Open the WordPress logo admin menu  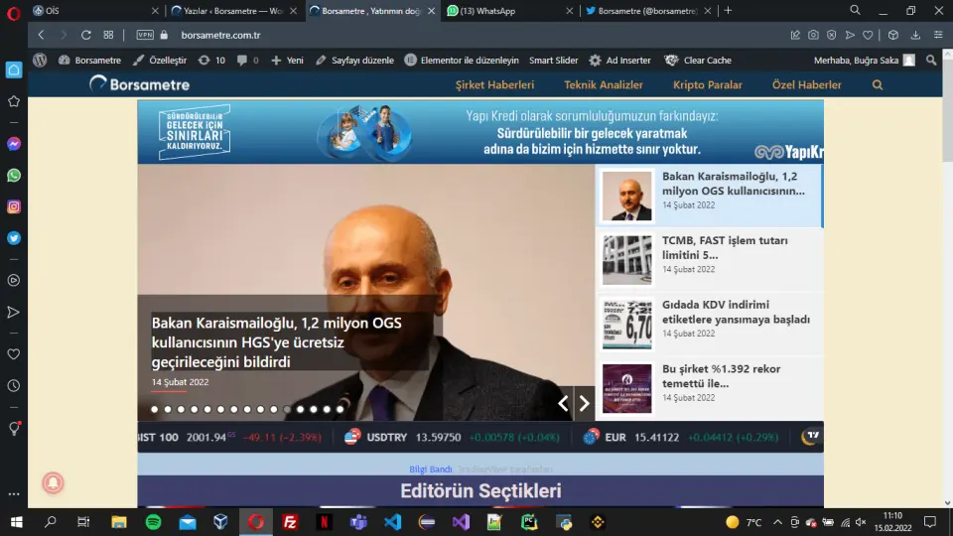click(40, 61)
